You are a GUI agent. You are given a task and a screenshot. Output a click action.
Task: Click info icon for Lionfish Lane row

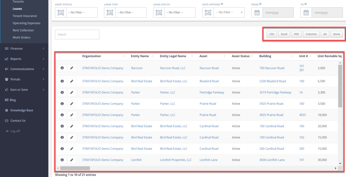click(x=62, y=160)
